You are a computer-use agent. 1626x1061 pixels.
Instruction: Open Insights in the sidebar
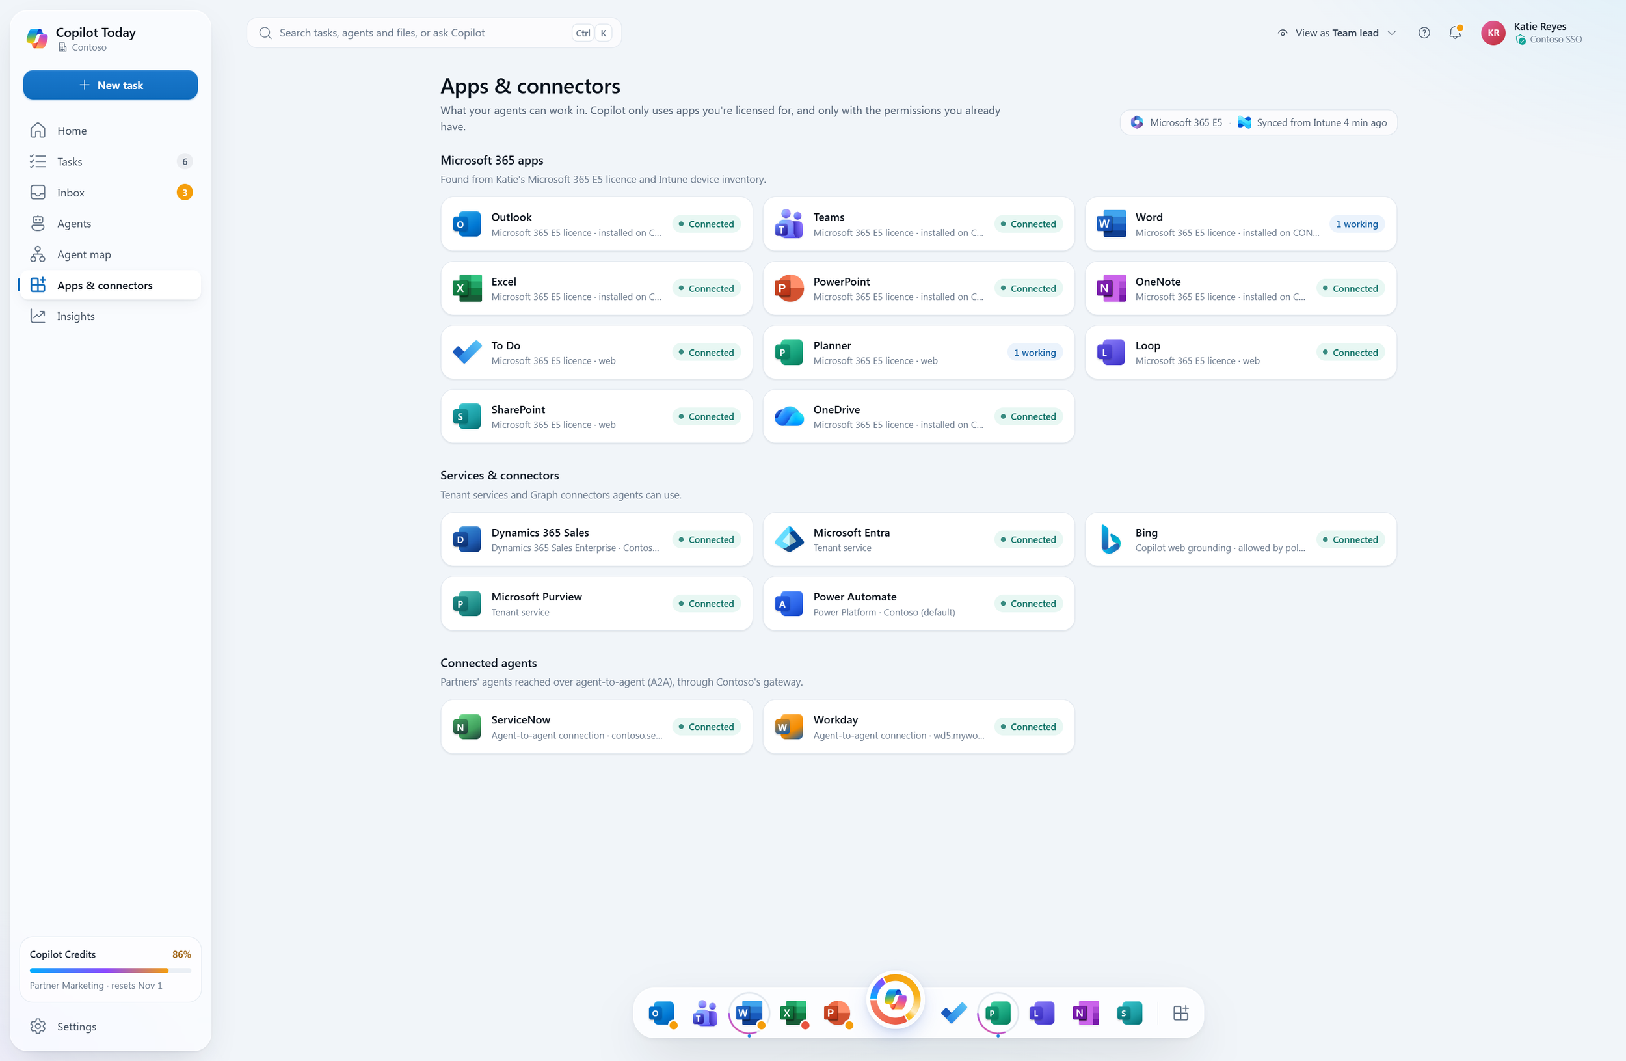point(110,316)
